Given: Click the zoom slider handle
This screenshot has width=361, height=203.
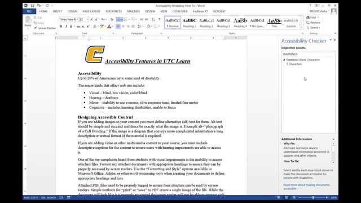Looking at the screenshot, I should [x=313, y=197].
